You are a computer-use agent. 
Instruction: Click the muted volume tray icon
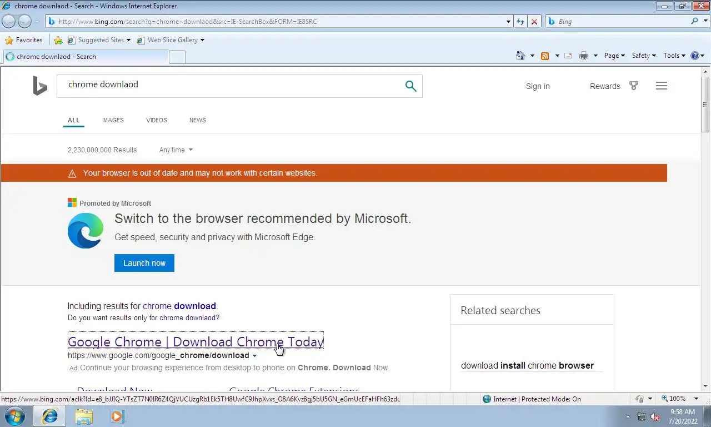pos(655,416)
